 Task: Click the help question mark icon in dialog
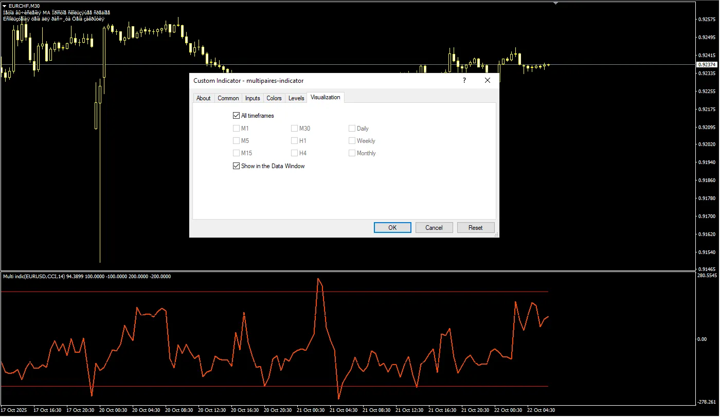(464, 81)
